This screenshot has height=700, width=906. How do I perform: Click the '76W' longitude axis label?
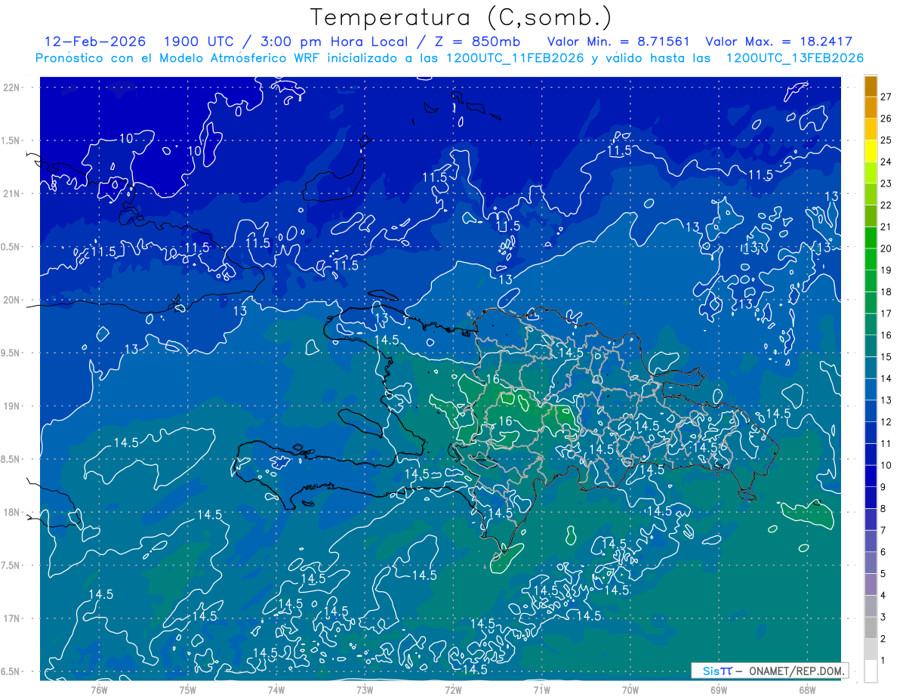point(99,690)
